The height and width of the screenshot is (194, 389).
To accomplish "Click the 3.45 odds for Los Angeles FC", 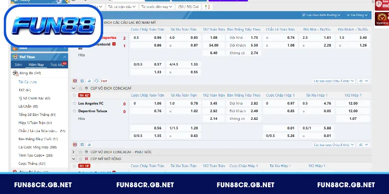I will coord(213,103).
